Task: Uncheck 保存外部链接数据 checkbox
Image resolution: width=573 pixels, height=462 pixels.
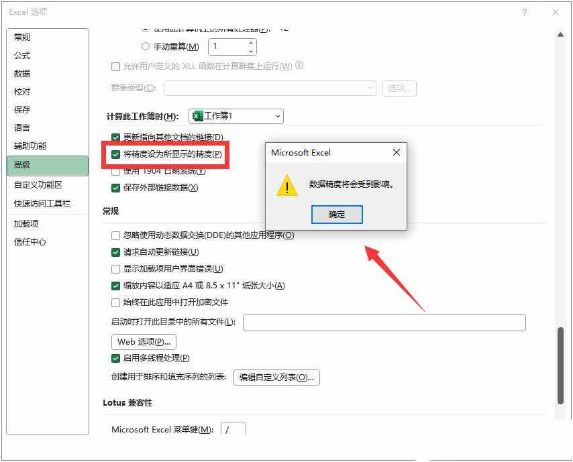Action: 115,188
